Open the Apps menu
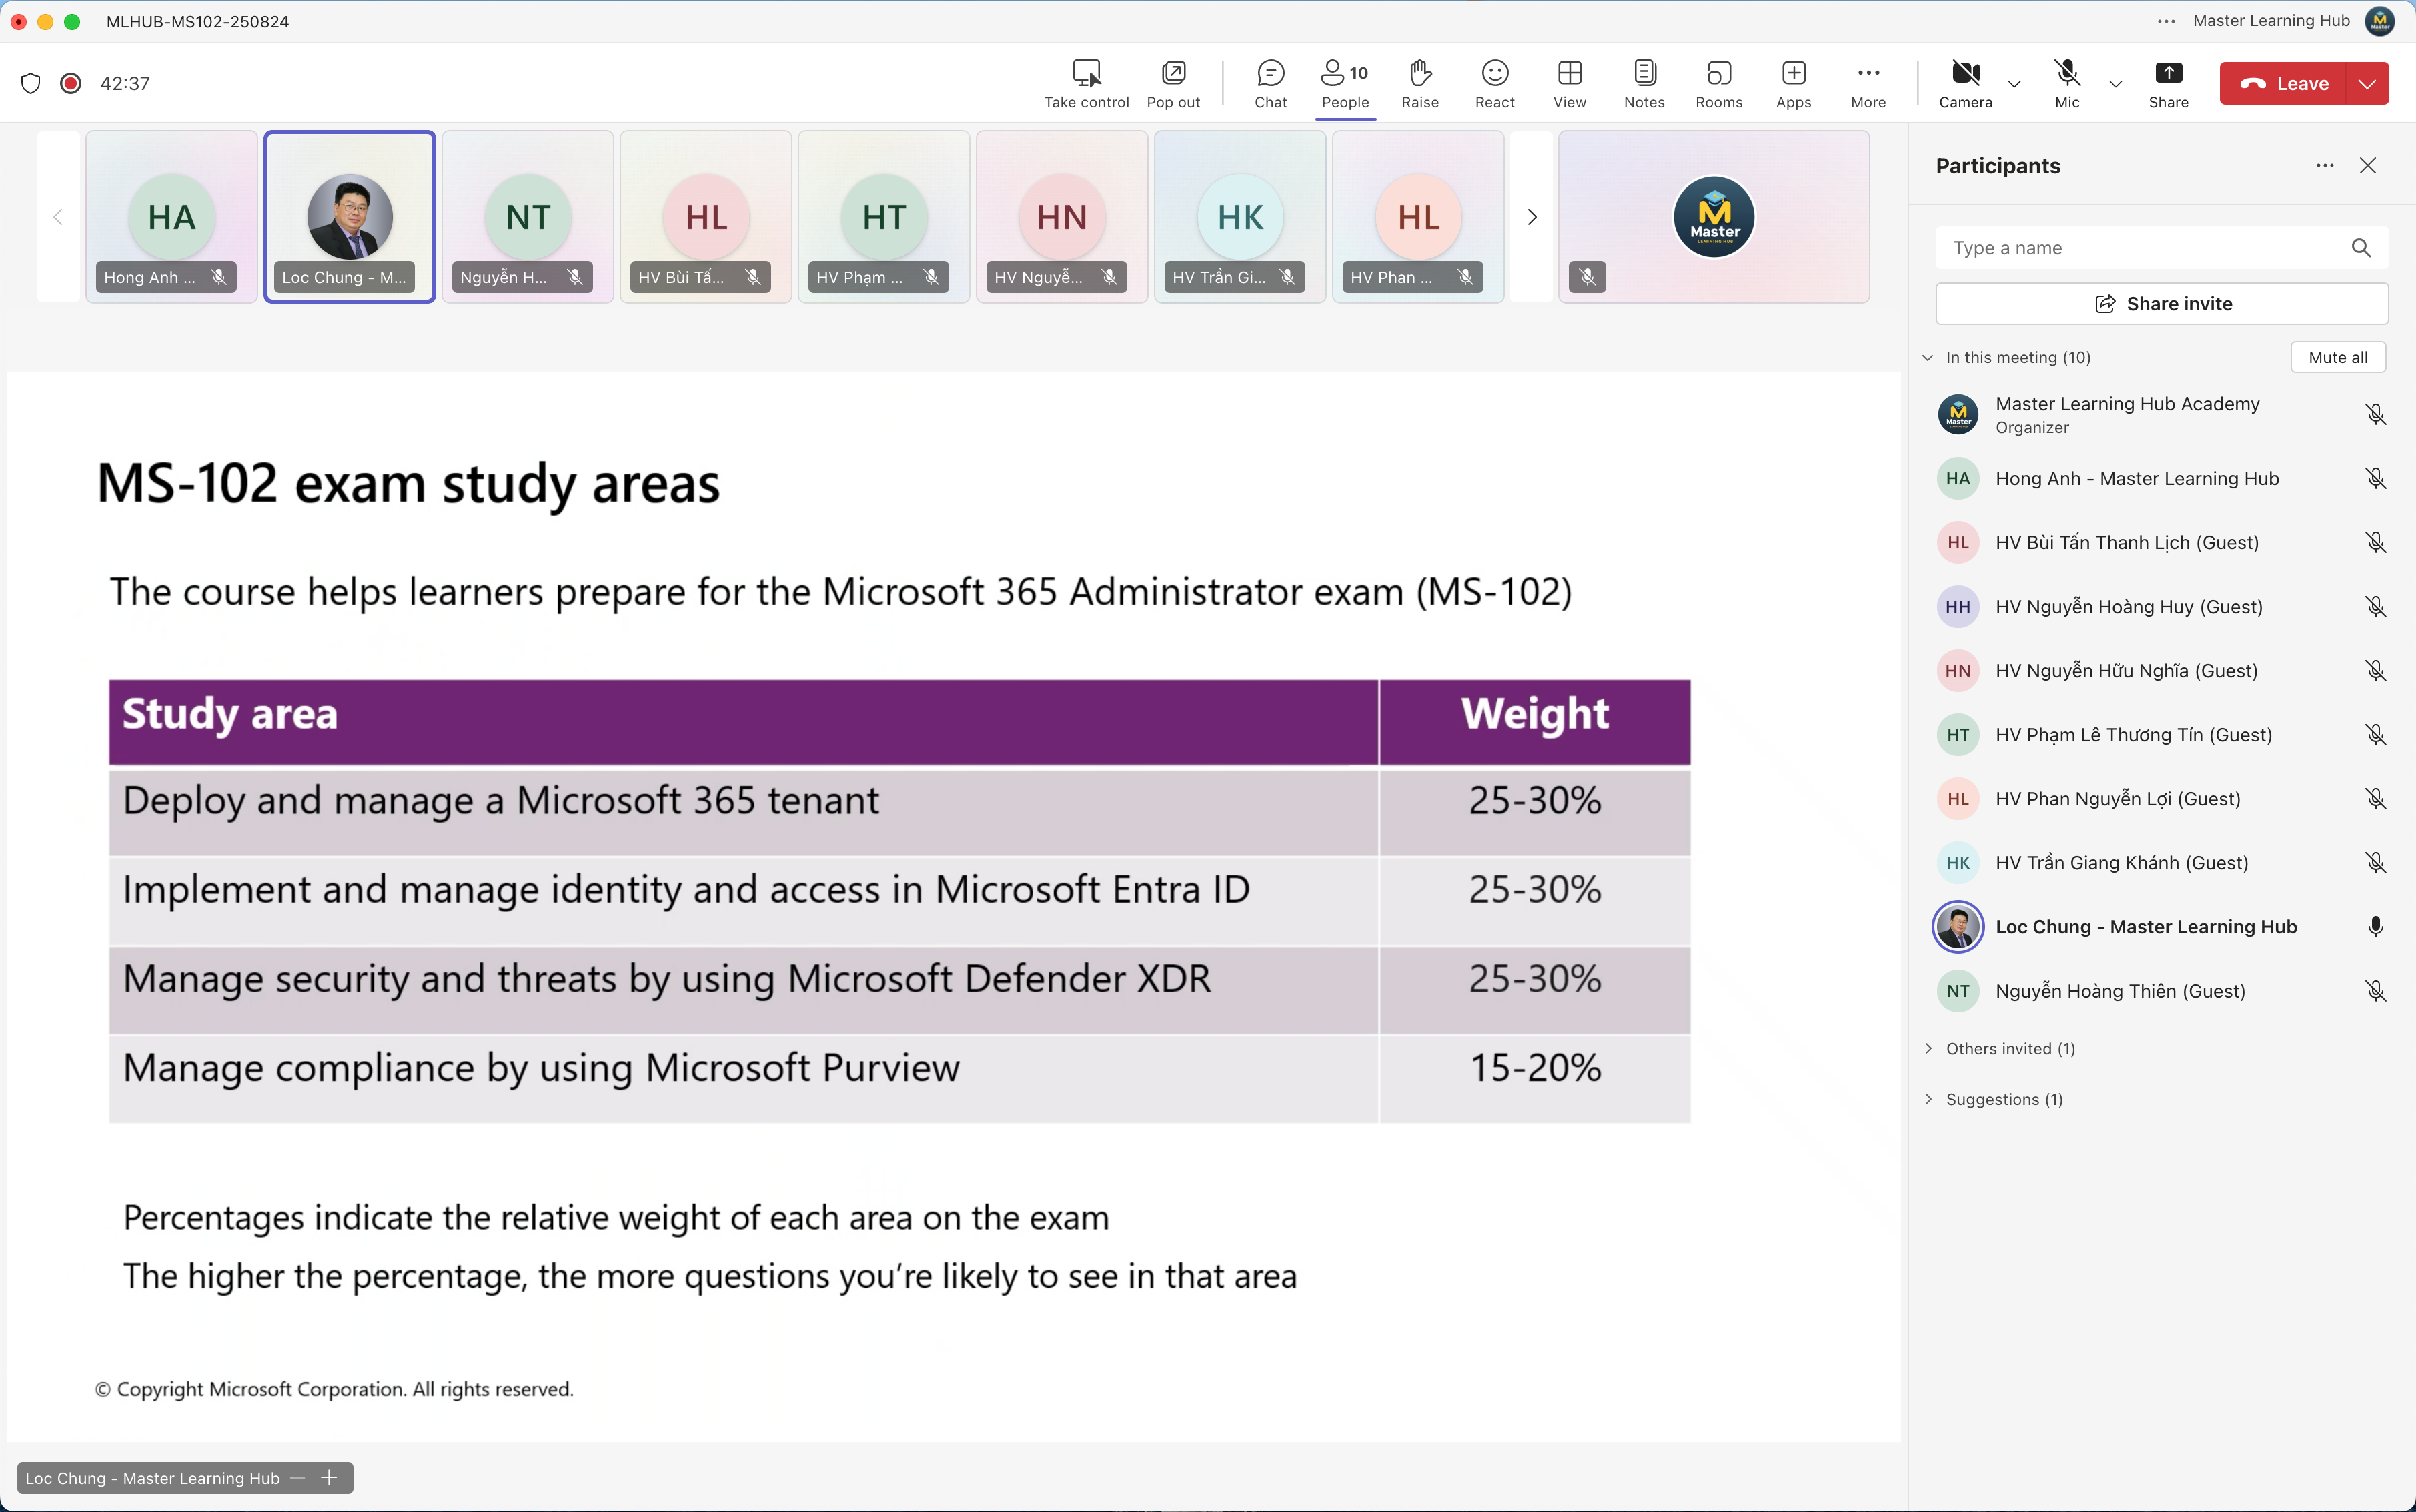This screenshot has height=1512, width=2416. click(x=1793, y=84)
